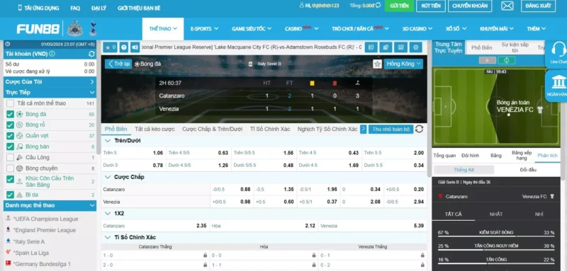Open the question mark help icon

click(x=124, y=47)
